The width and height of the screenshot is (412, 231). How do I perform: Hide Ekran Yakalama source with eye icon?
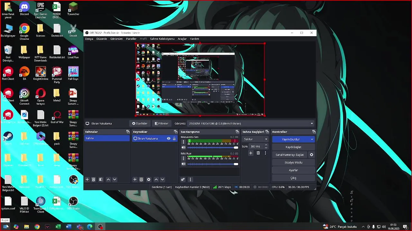tap(168, 139)
